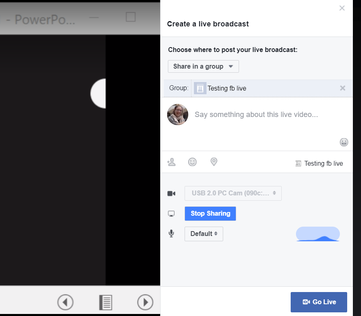Screen dimensions: 361x316
Task: Remove the Testing fb live group selection
Action: coord(343,88)
